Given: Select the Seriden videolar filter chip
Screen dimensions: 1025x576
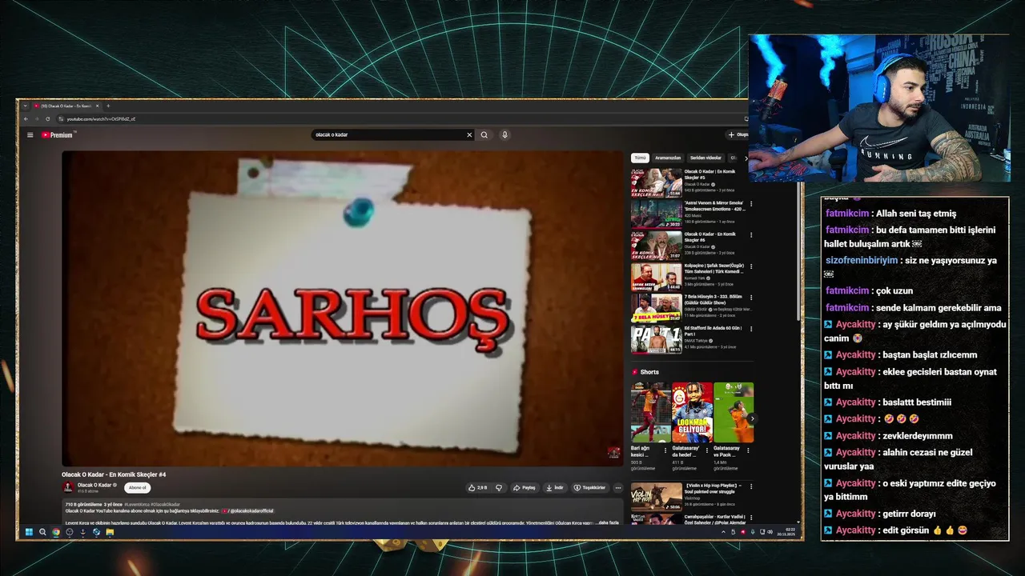Looking at the screenshot, I should click(x=705, y=158).
